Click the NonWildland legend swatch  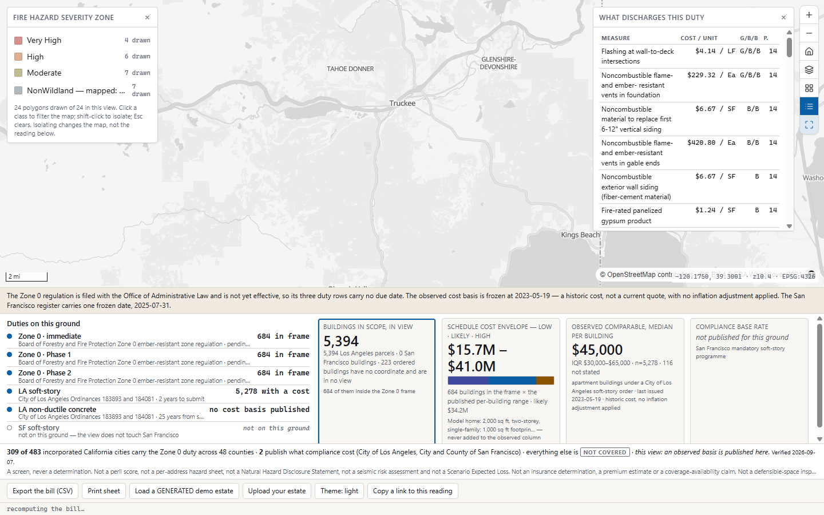(18, 90)
